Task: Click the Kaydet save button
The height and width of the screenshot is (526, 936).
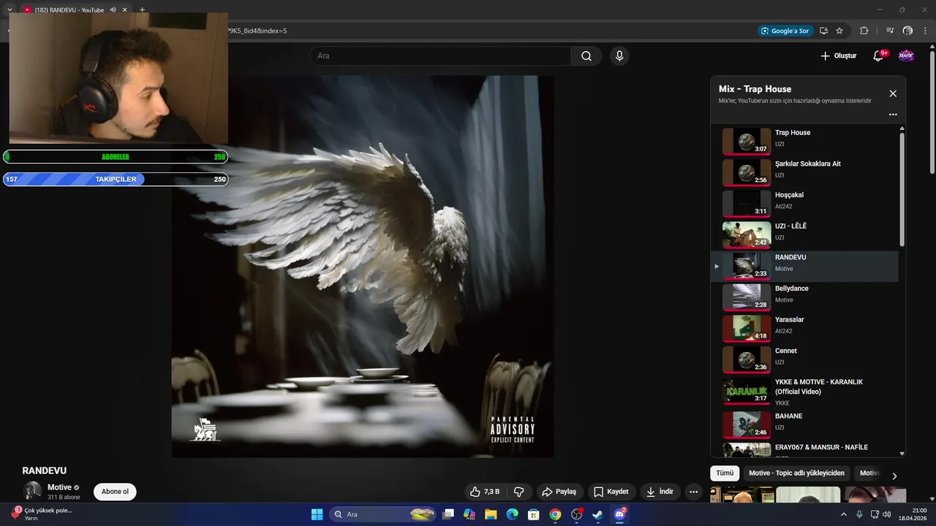Action: click(x=611, y=492)
